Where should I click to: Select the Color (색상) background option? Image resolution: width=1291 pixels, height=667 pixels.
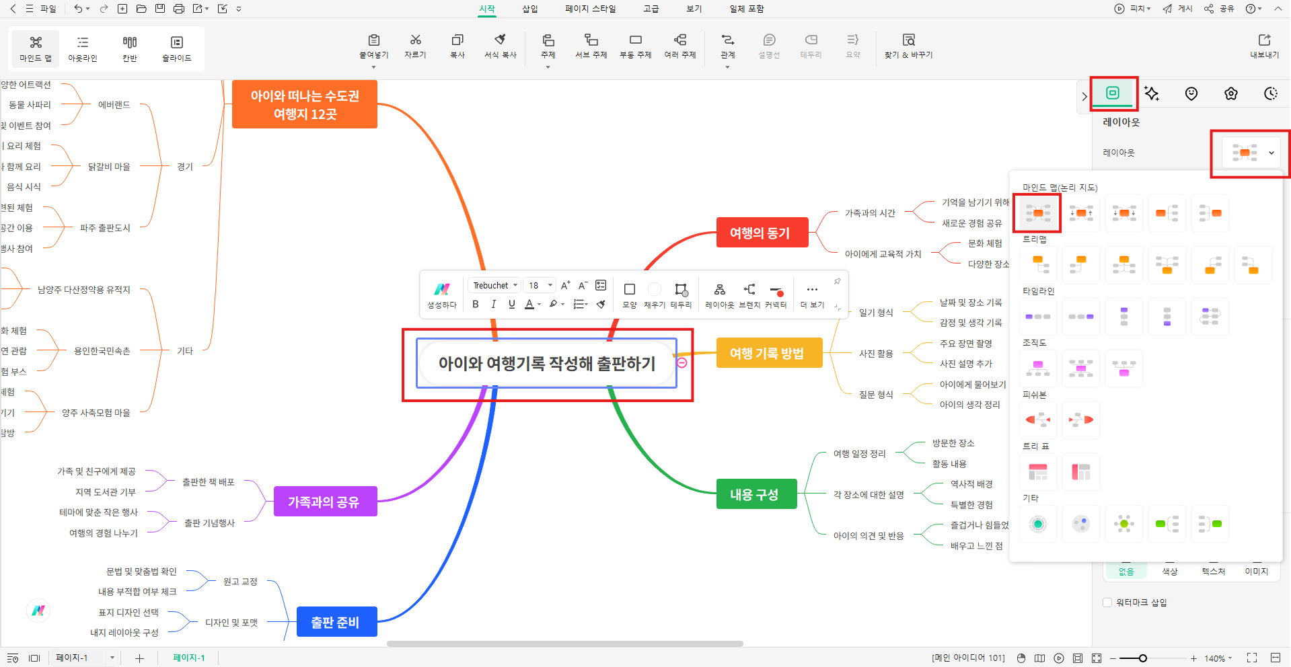click(x=1170, y=571)
